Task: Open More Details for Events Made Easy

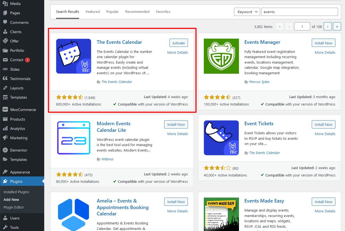Action: coord(325,211)
